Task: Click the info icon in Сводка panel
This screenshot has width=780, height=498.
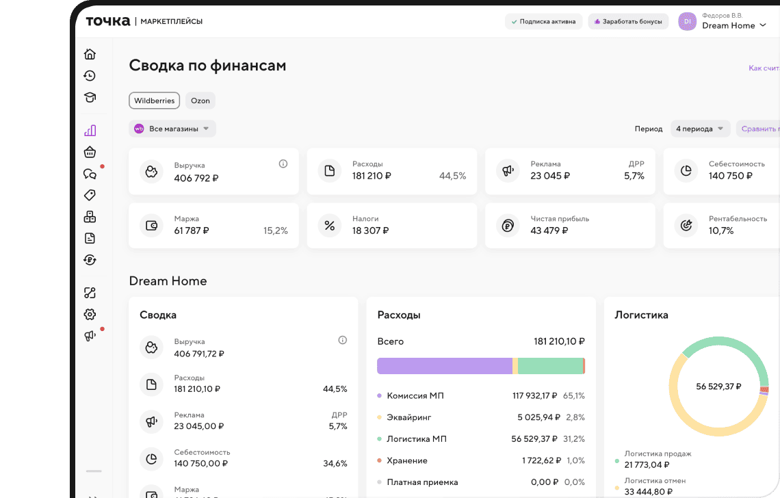Action: coord(343,340)
